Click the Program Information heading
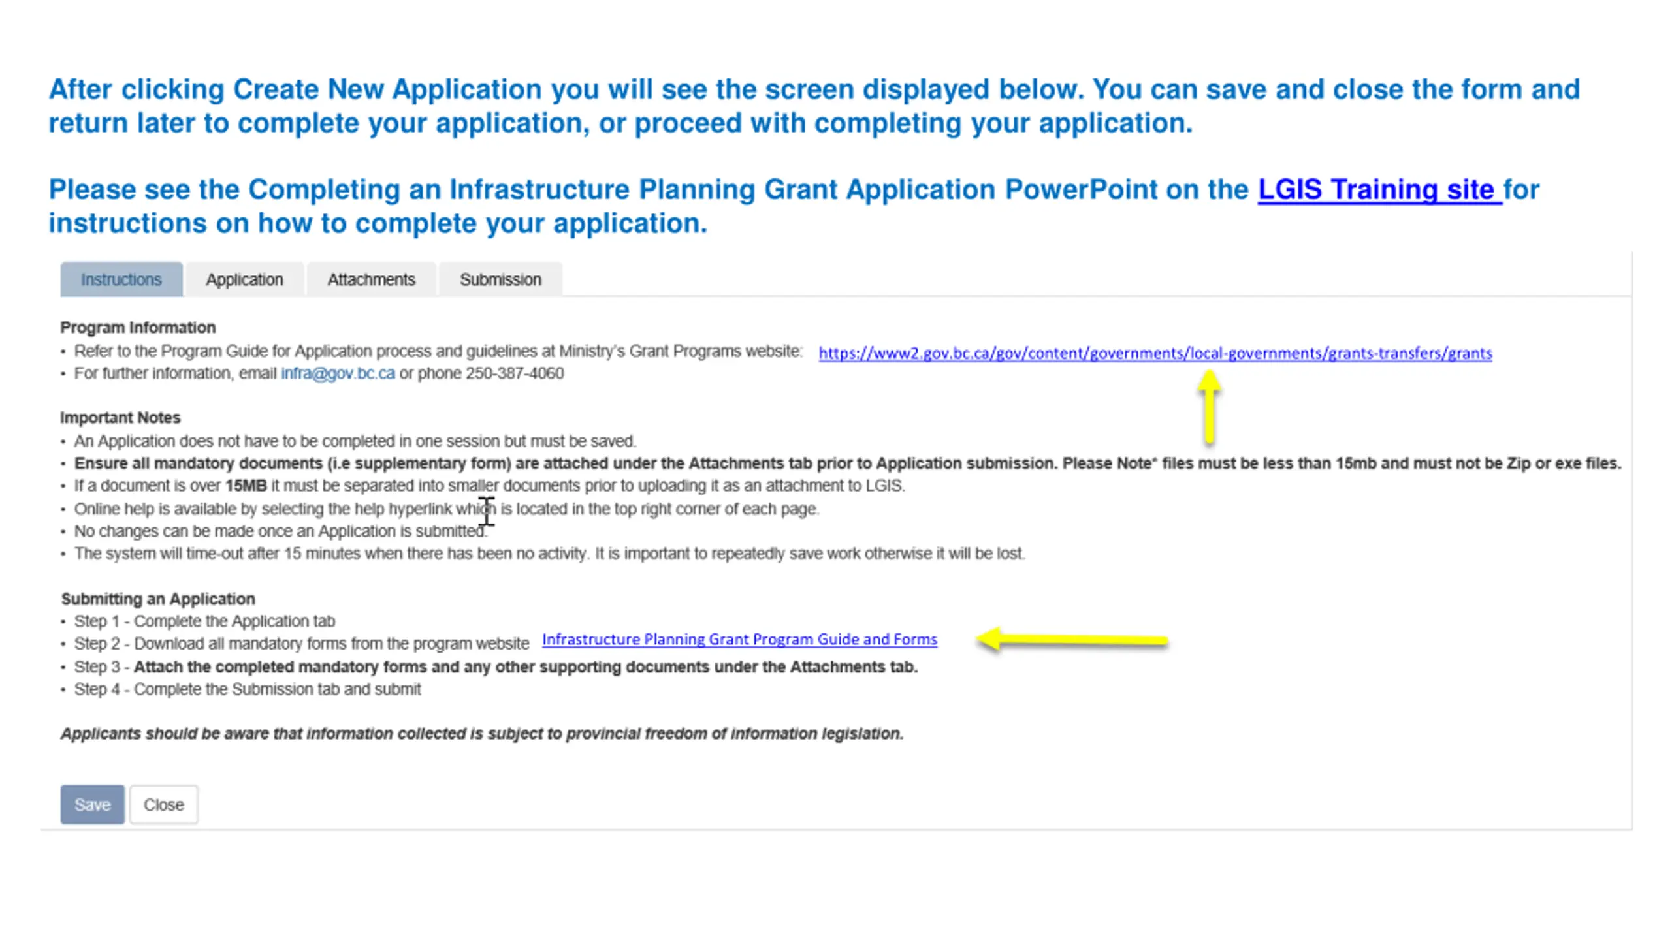 (x=138, y=327)
